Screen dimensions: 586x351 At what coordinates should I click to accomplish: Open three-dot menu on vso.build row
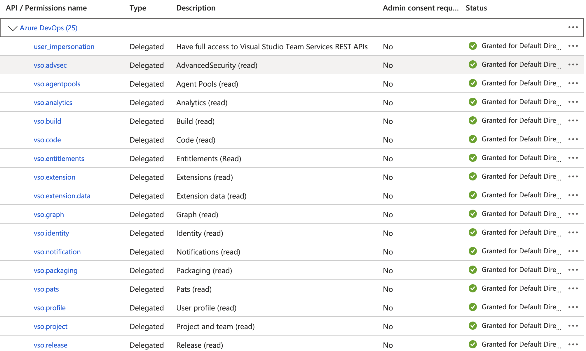573,121
